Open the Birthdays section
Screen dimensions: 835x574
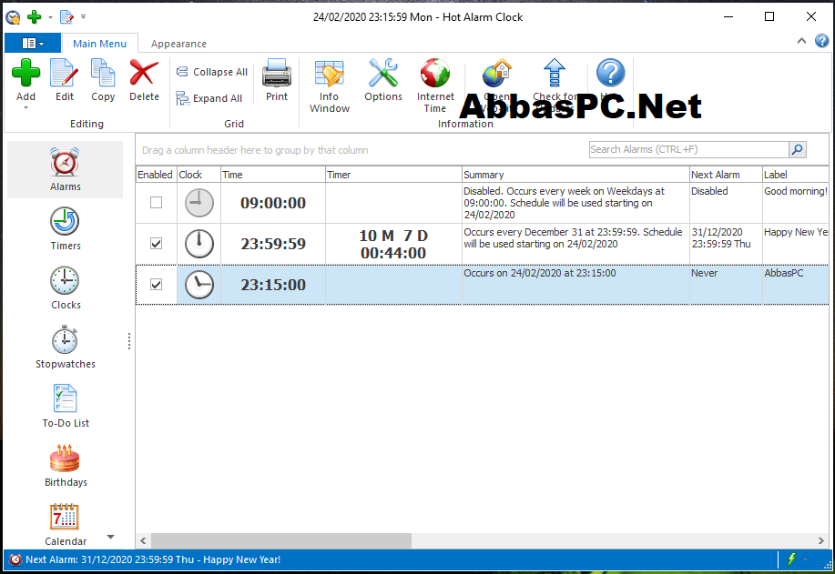click(x=65, y=466)
